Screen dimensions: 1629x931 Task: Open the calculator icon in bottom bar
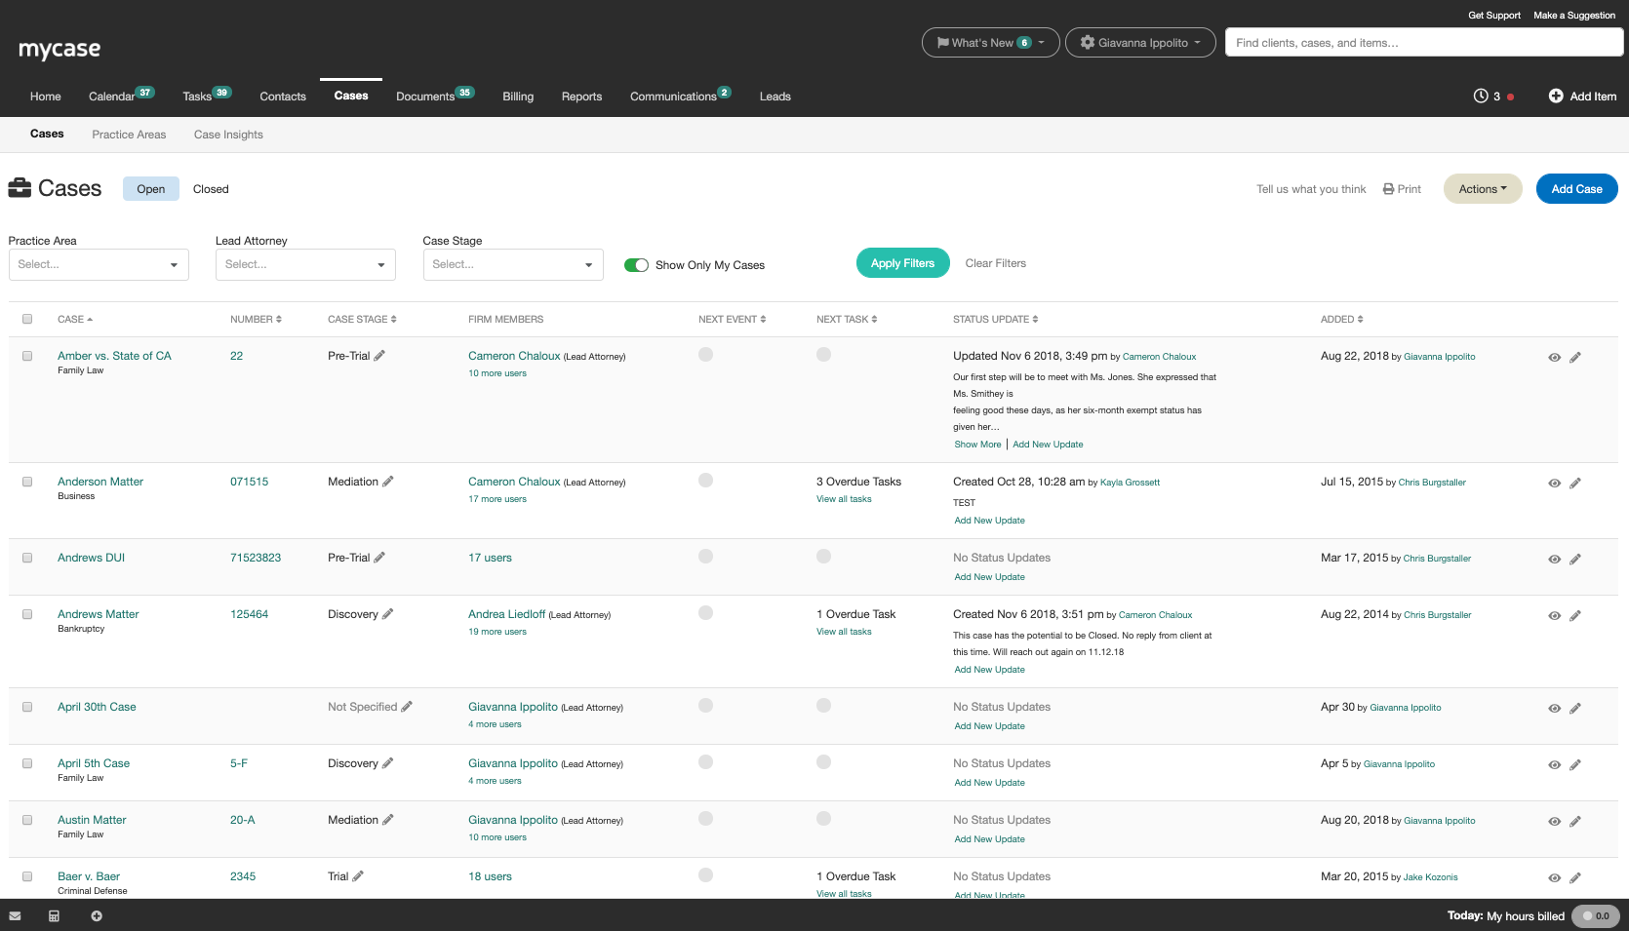55,916
